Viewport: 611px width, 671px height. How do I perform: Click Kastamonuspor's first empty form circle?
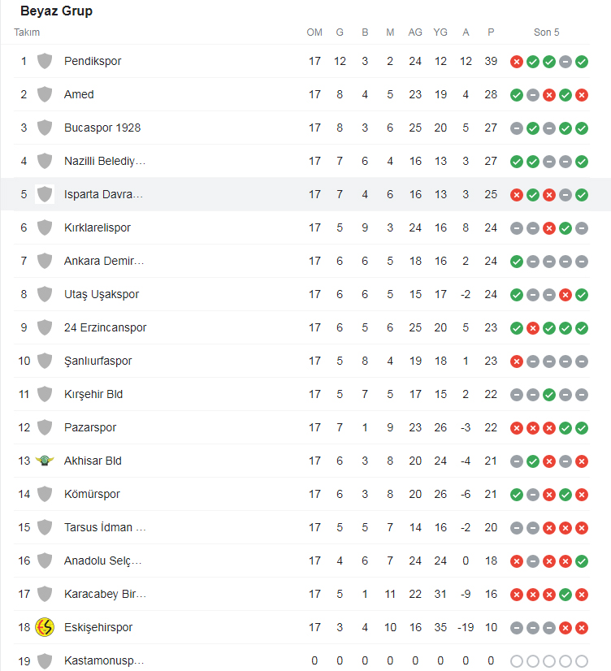tap(517, 661)
